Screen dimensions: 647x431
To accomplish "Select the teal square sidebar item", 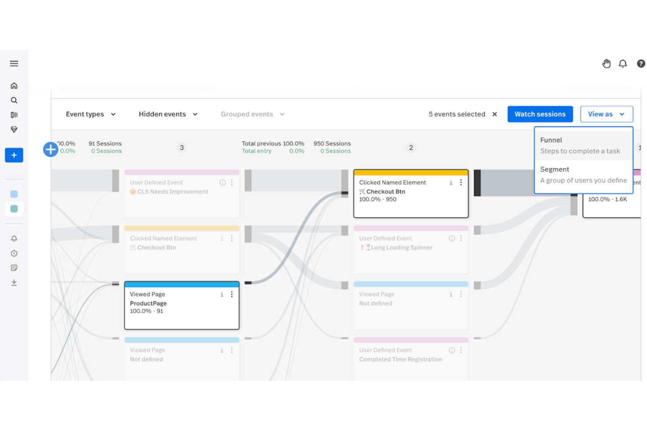I will click(14, 209).
